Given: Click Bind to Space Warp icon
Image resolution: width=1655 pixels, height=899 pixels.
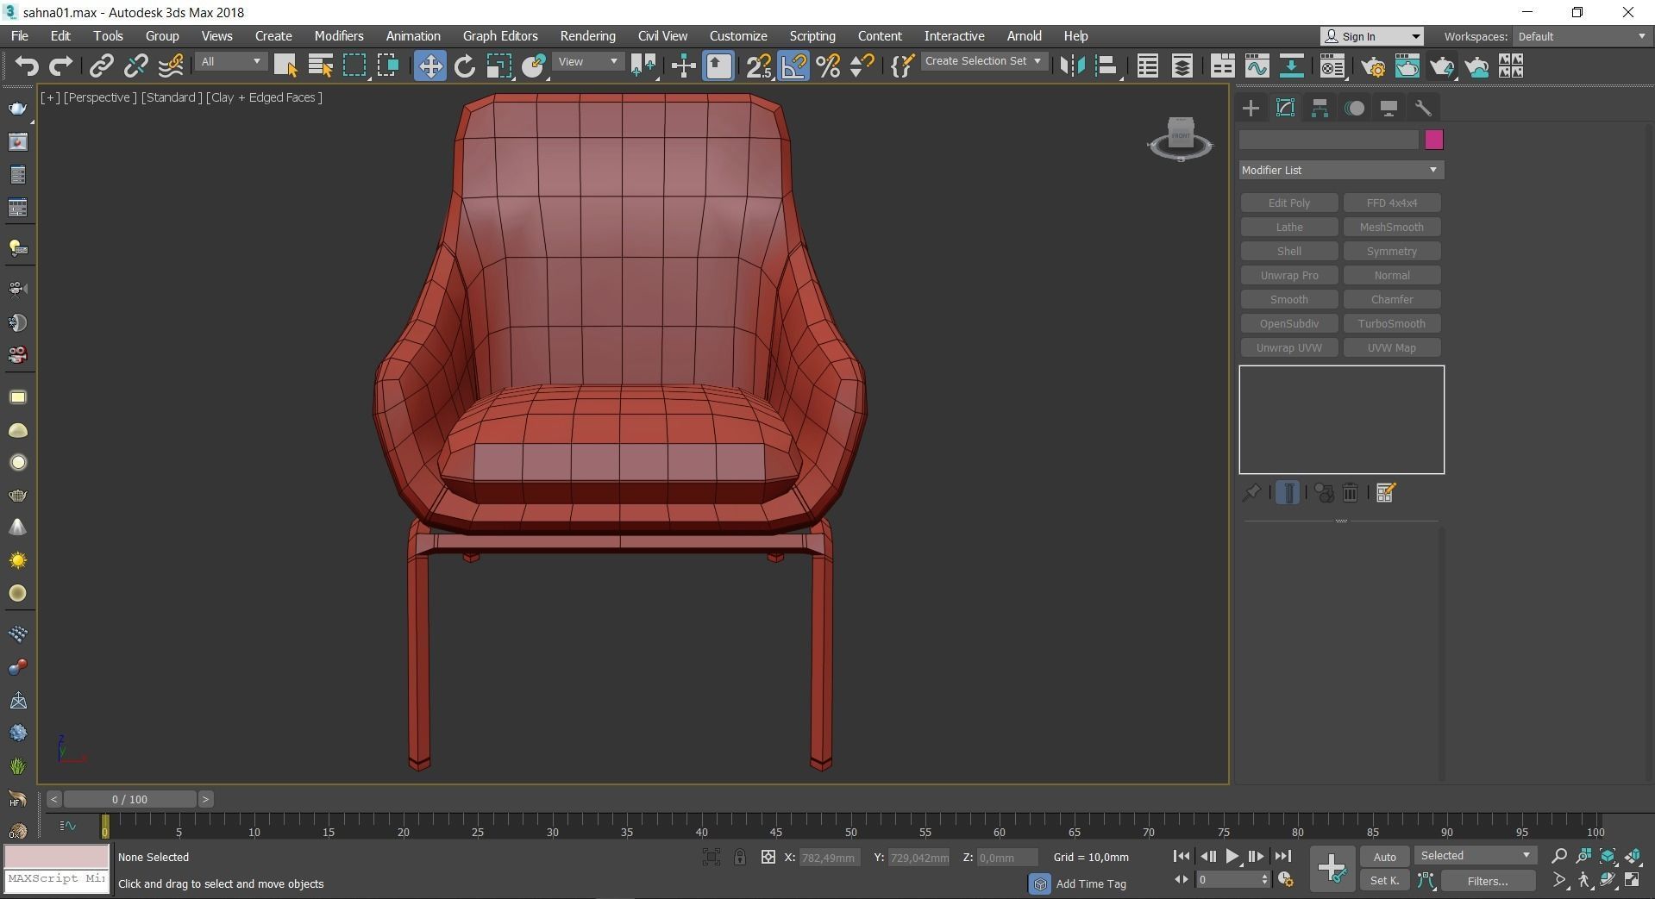Looking at the screenshot, I should 171,66.
